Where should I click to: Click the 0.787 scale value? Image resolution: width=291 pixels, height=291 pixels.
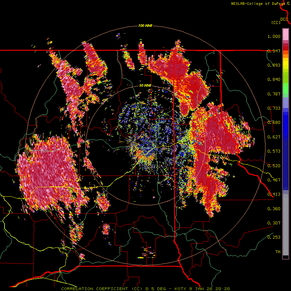coord(274,94)
